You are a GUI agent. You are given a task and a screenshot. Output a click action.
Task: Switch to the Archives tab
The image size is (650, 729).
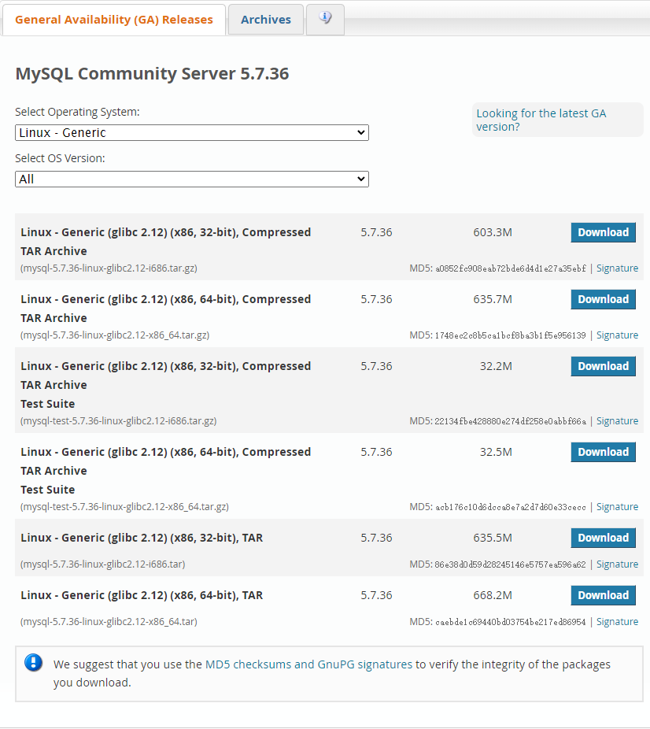(x=266, y=20)
